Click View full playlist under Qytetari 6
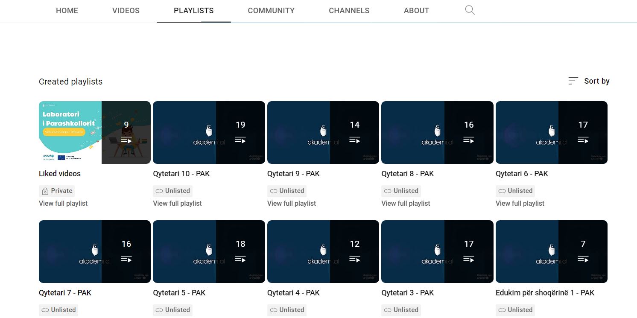Screen dimensions: 637x318 520,203
